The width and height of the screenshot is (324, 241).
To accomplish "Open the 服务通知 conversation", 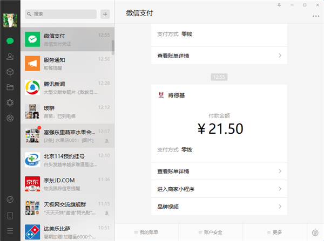I will coord(67,63).
